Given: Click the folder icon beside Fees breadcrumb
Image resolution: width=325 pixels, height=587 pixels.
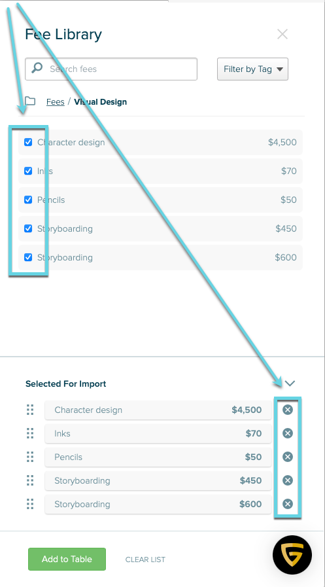Looking at the screenshot, I should click(x=30, y=101).
